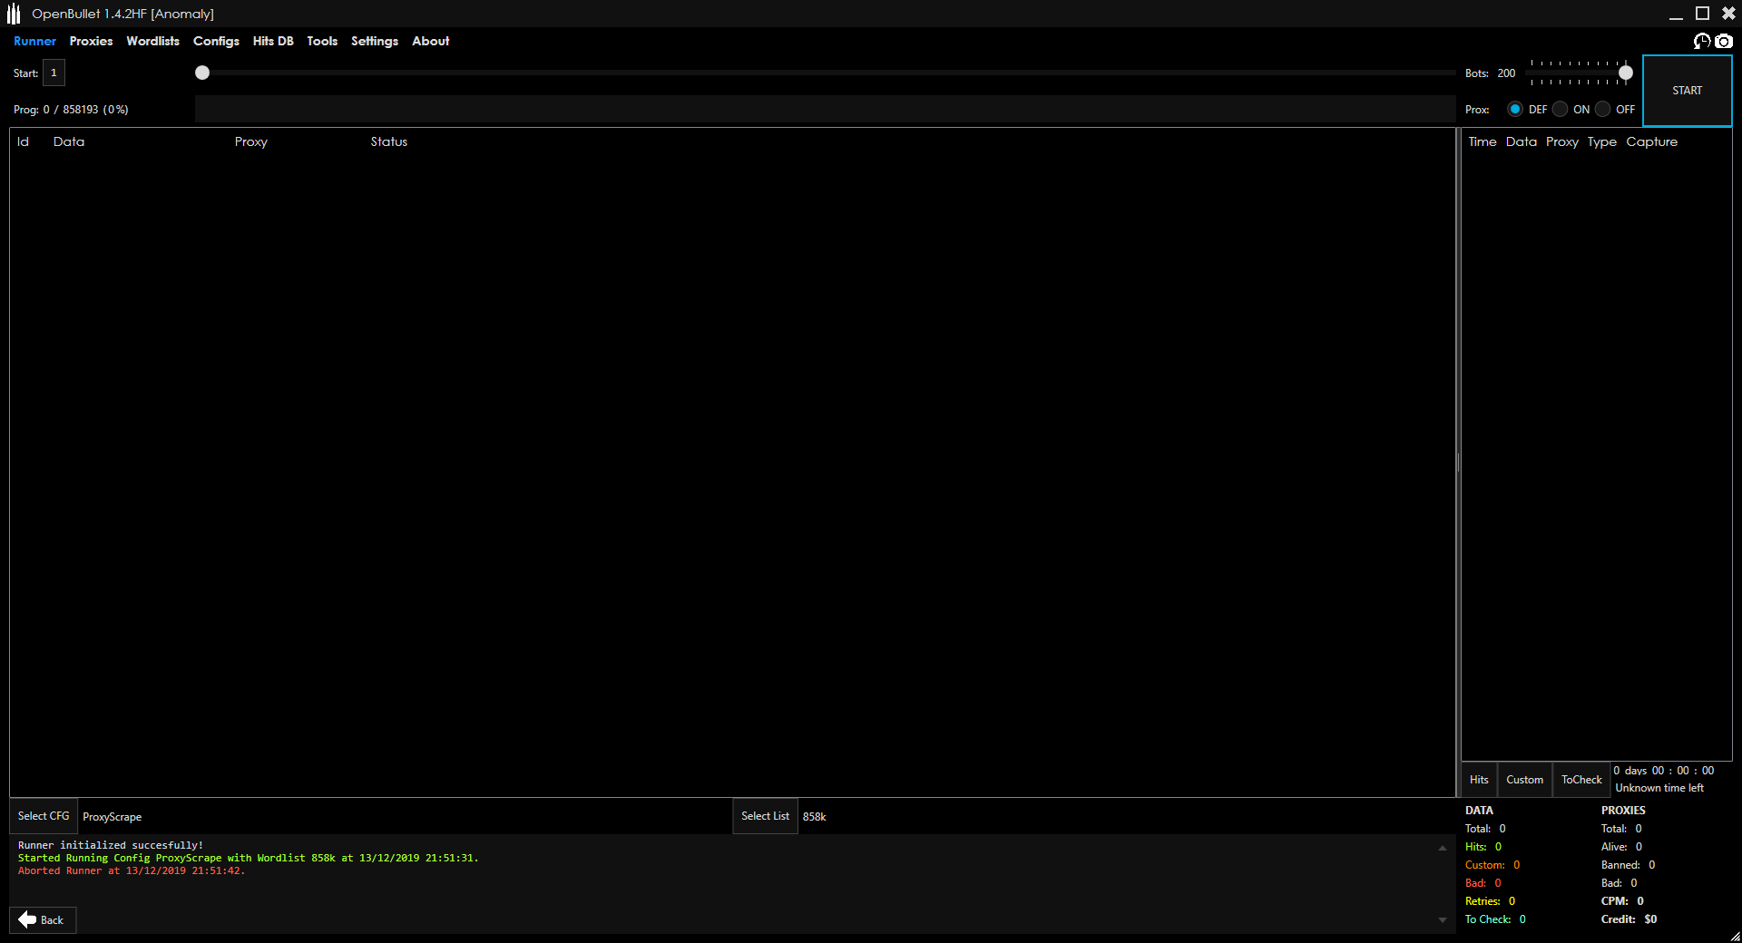The width and height of the screenshot is (1742, 943).
Task: Switch to the Custom results tab
Action: [x=1524, y=780]
